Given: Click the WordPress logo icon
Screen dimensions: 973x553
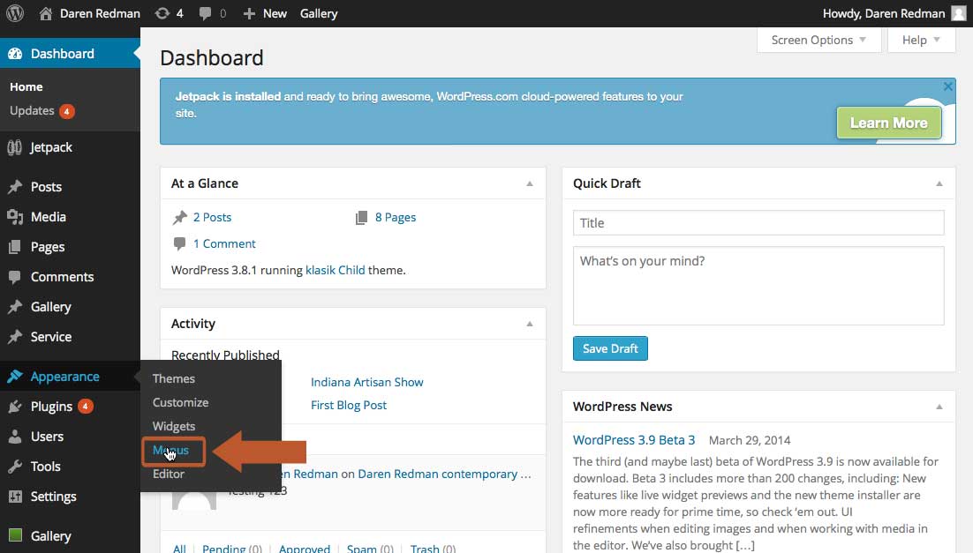Looking at the screenshot, I should [x=15, y=13].
